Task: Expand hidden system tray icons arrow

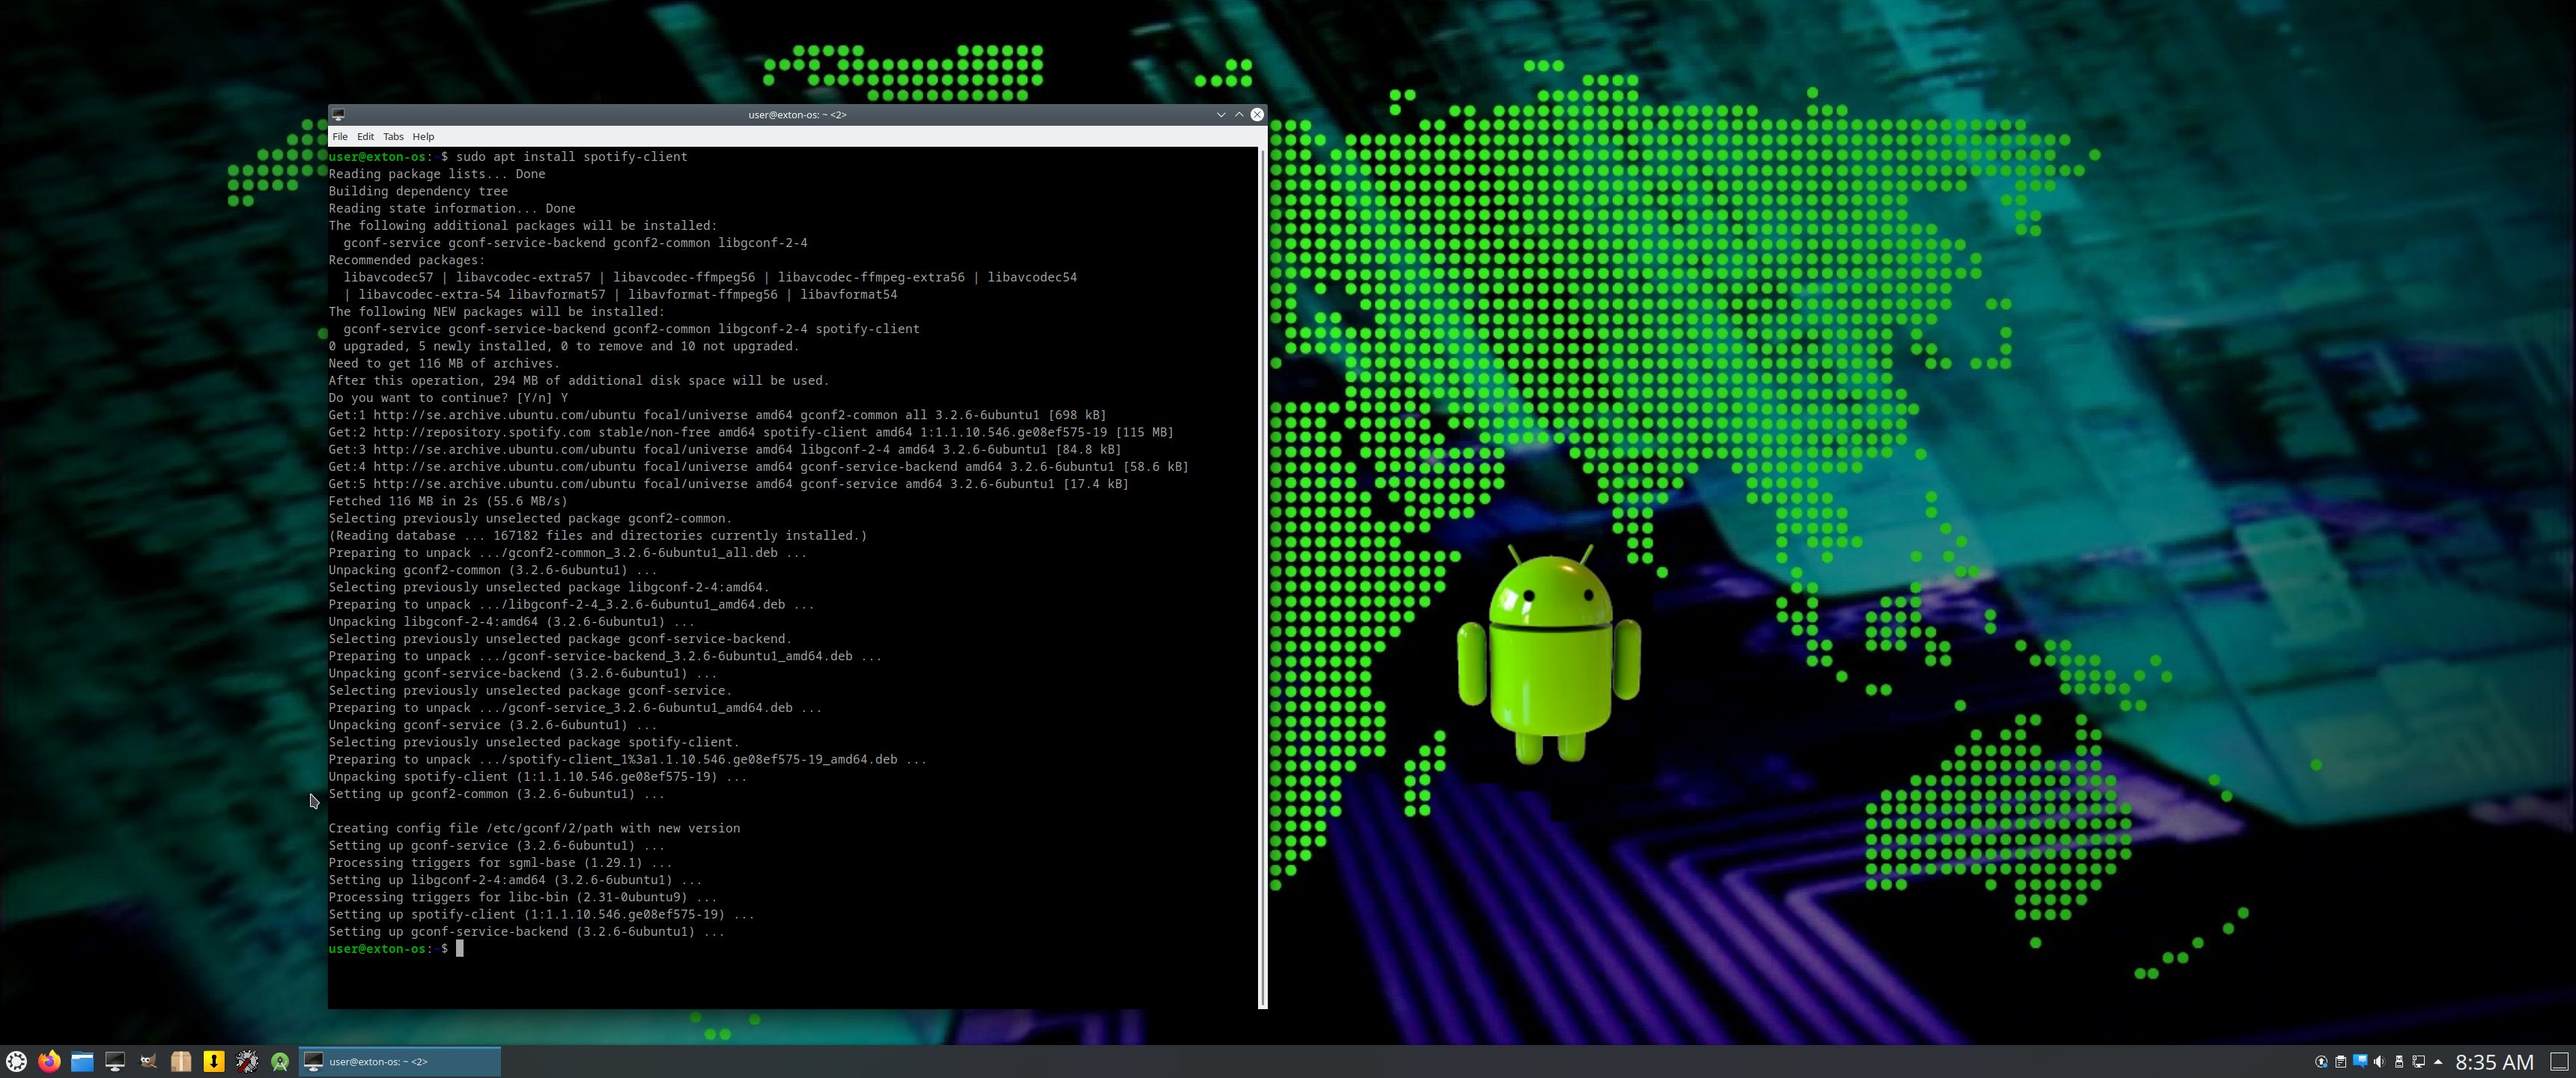Action: [x=2437, y=1061]
